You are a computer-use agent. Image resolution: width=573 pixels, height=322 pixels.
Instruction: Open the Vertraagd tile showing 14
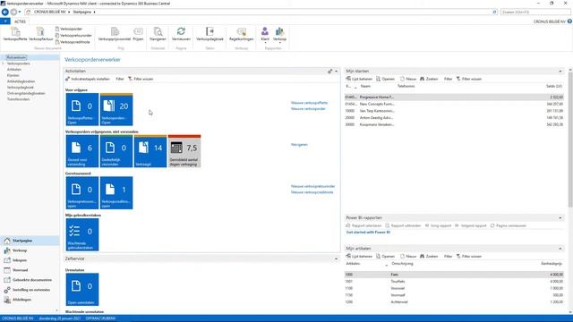(x=150, y=151)
